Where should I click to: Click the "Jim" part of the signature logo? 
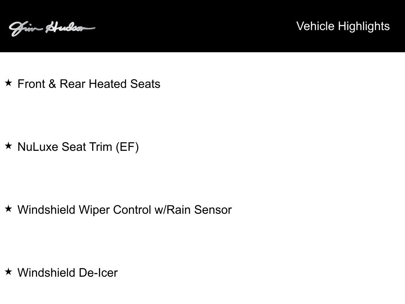pos(25,28)
